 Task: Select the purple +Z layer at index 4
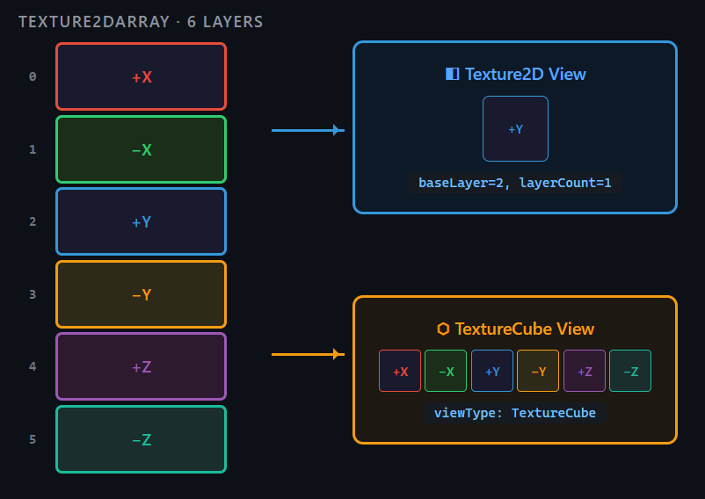tap(142, 366)
